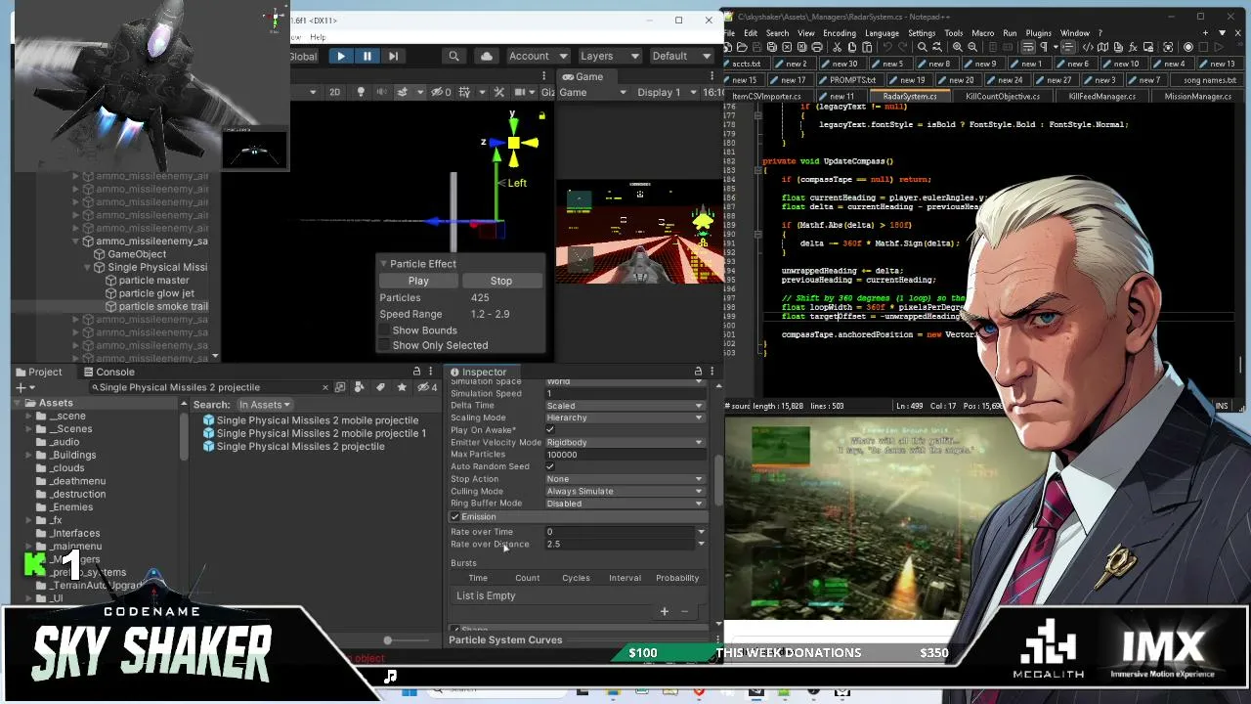Image resolution: width=1251 pixels, height=704 pixels.
Task: Click search by type icon in Project
Action: (x=361, y=387)
